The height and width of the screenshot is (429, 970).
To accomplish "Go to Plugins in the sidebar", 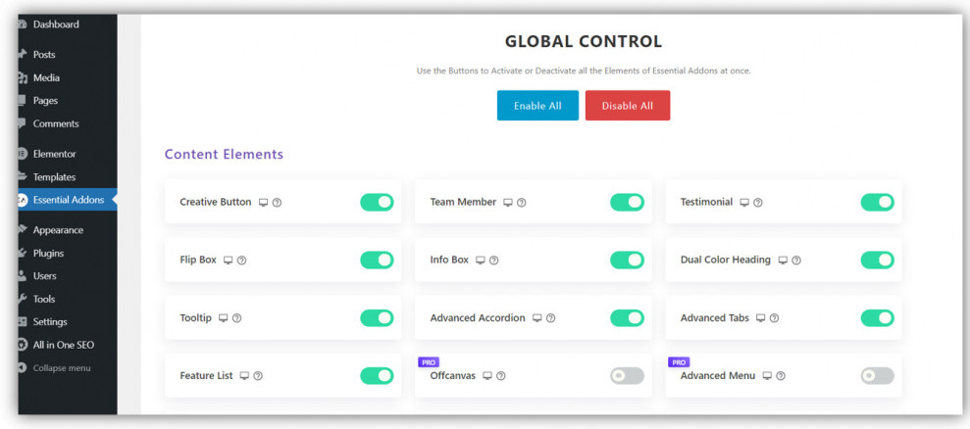I will pyautogui.click(x=68, y=253).
